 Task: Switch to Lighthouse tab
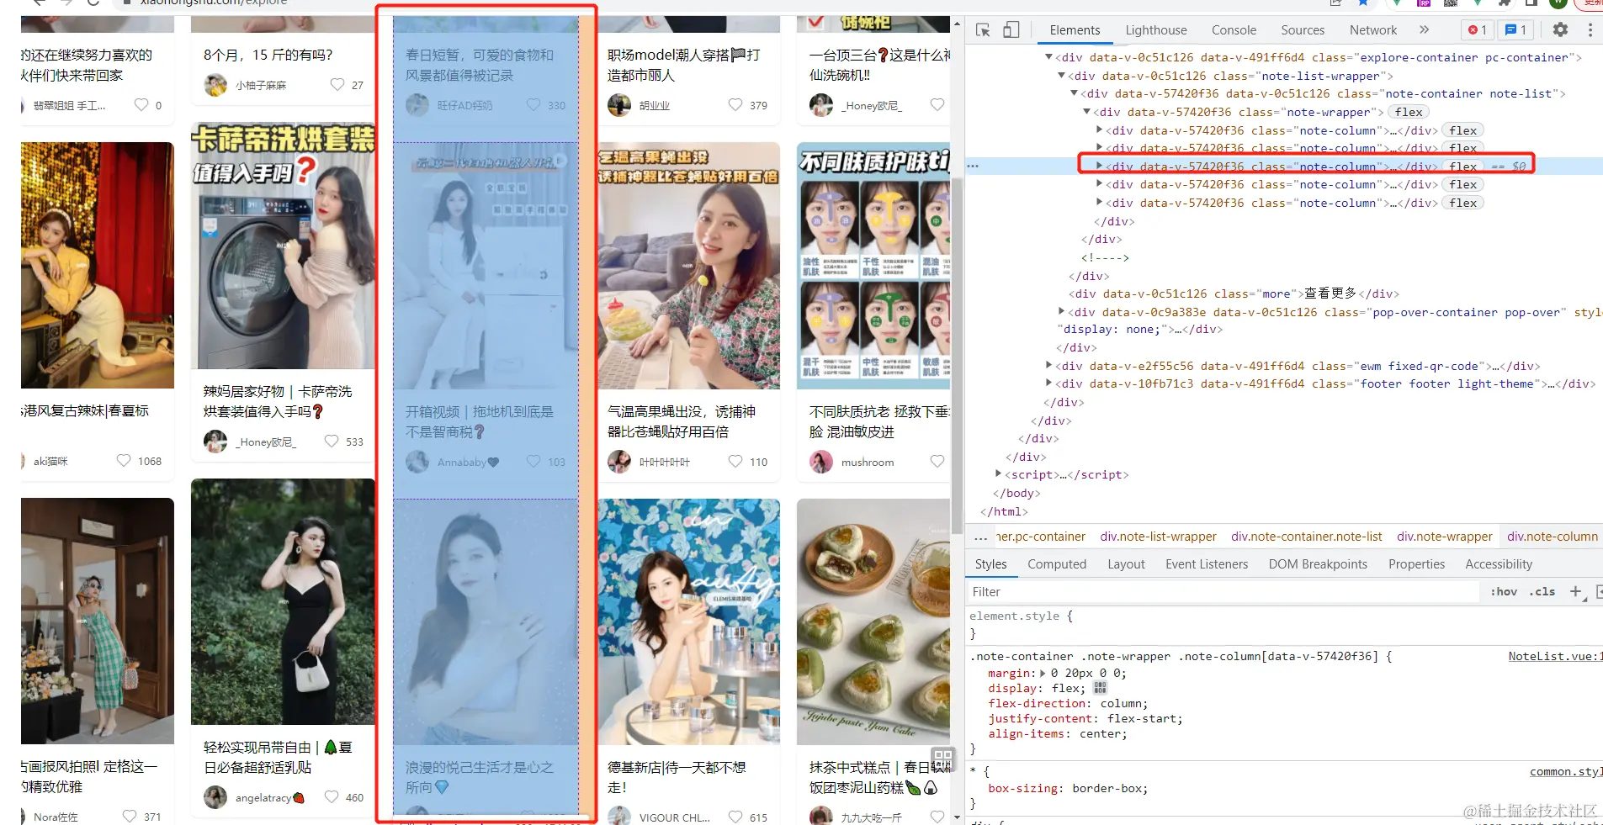pyautogui.click(x=1156, y=30)
